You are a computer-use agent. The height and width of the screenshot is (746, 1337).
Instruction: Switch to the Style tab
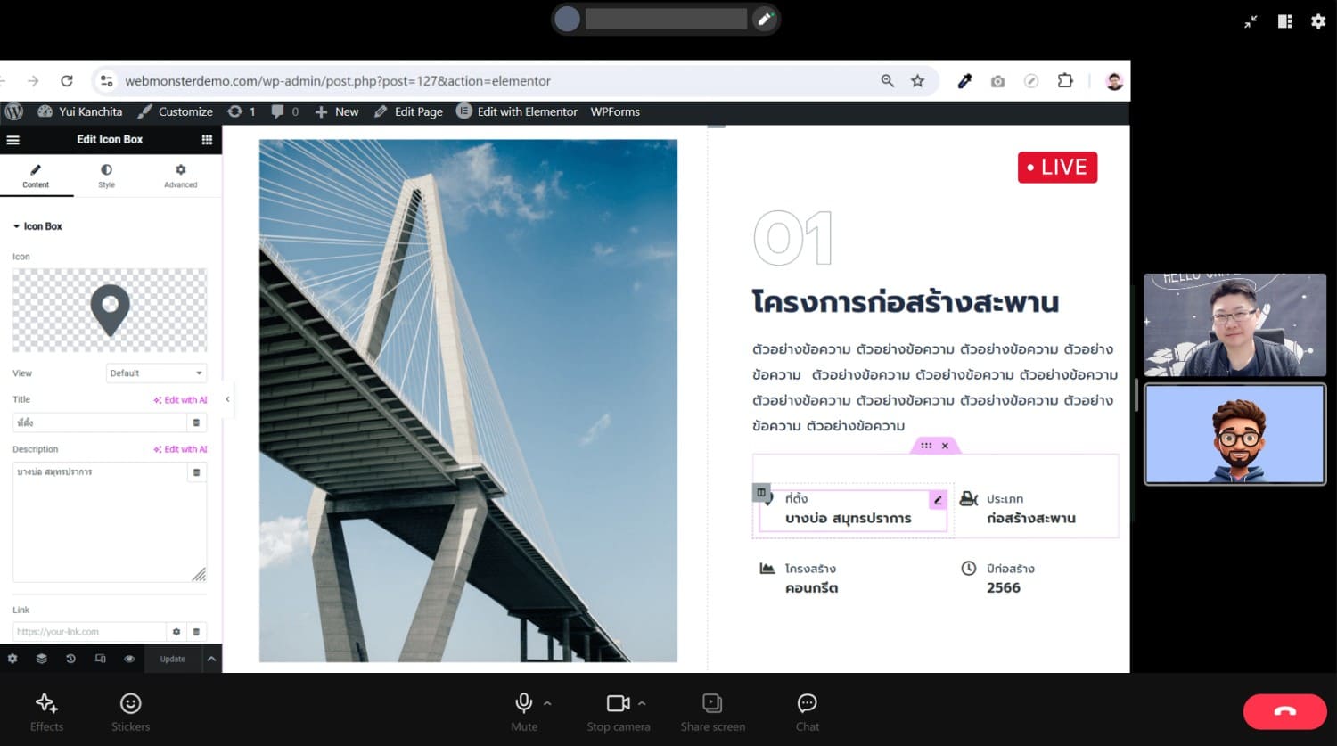point(106,176)
